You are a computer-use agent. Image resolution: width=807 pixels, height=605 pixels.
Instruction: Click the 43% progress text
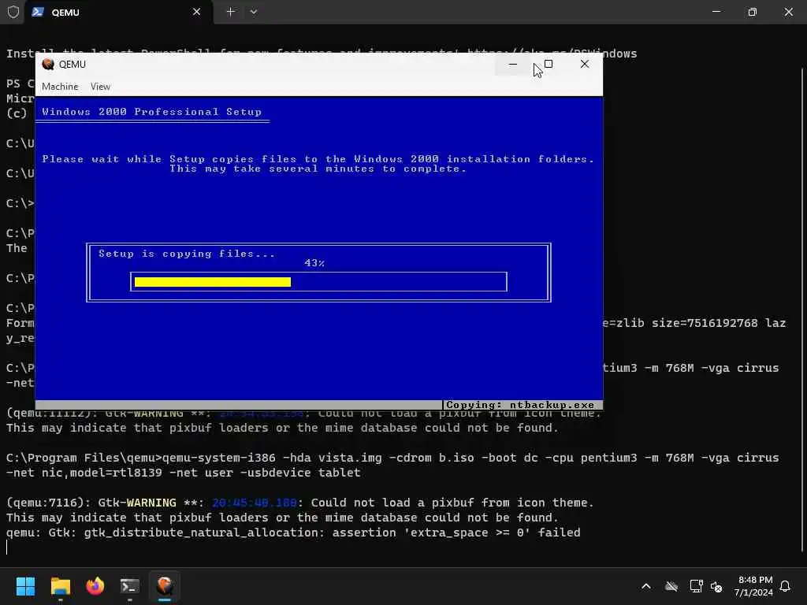[x=314, y=263]
